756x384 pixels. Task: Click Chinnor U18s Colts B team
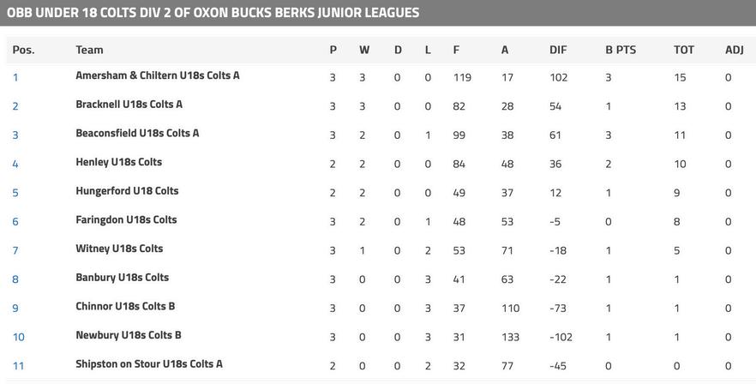125,306
